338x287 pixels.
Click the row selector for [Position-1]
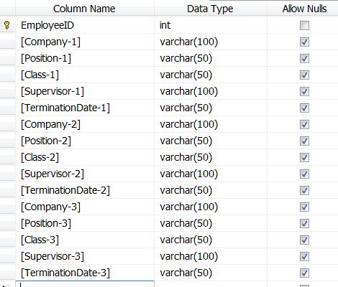coord(7,58)
